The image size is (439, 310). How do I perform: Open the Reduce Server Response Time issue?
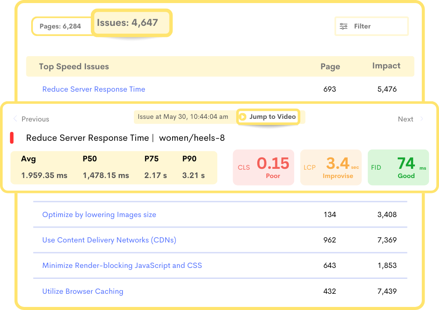click(94, 89)
